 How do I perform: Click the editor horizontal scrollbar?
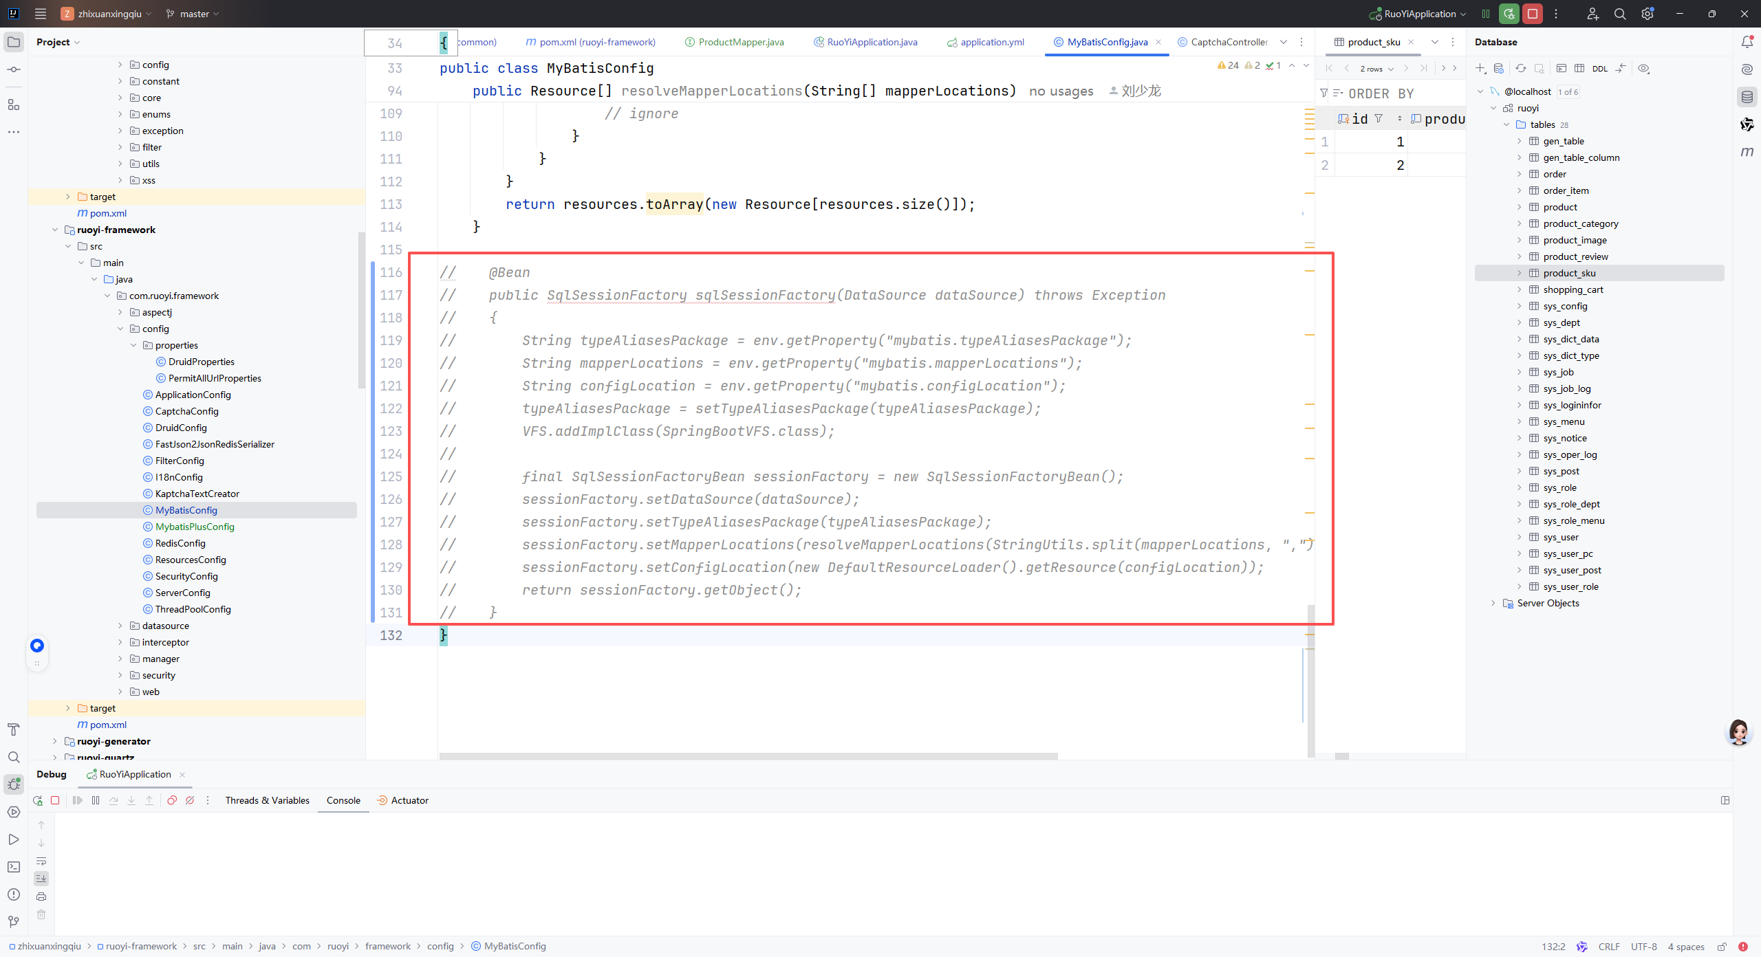(x=748, y=756)
